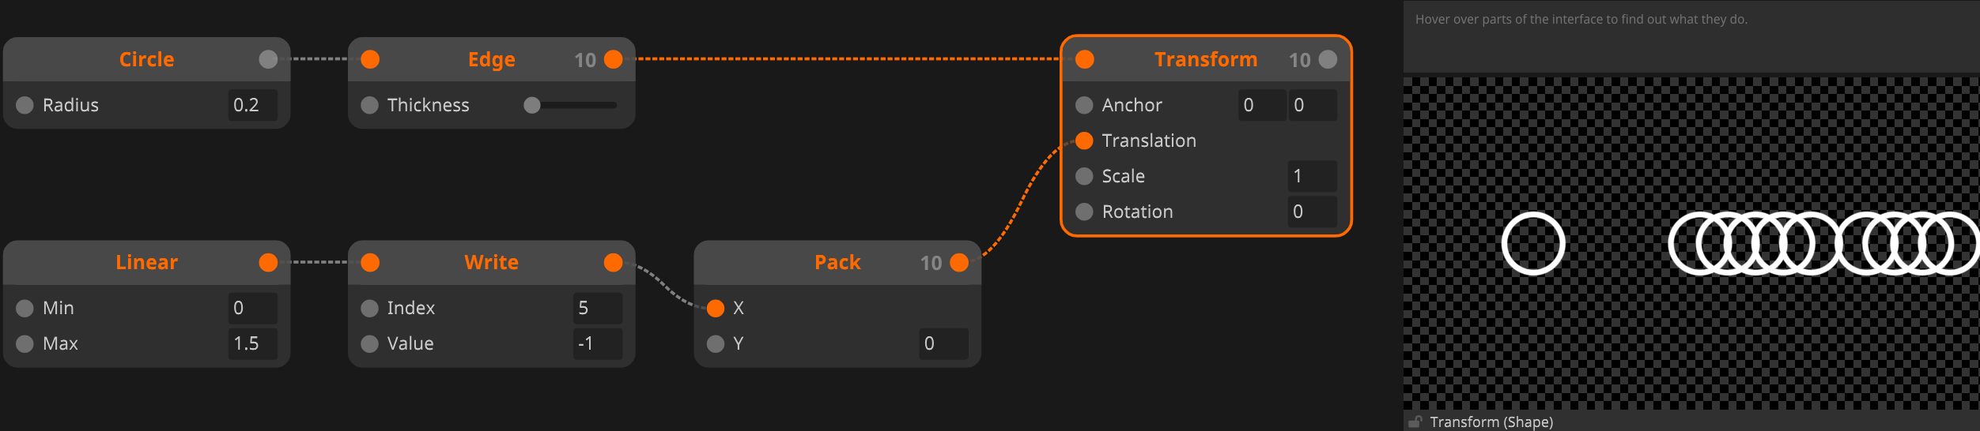This screenshot has height=431, width=1980.
Task: Click the Transform node input port
Action: (1085, 59)
